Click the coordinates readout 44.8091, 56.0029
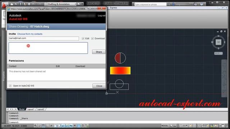Screen dimensions: 230x129 coord(15,126)
